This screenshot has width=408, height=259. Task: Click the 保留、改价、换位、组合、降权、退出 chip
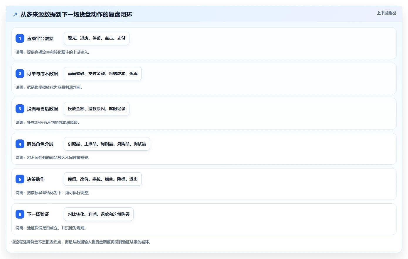103,179
